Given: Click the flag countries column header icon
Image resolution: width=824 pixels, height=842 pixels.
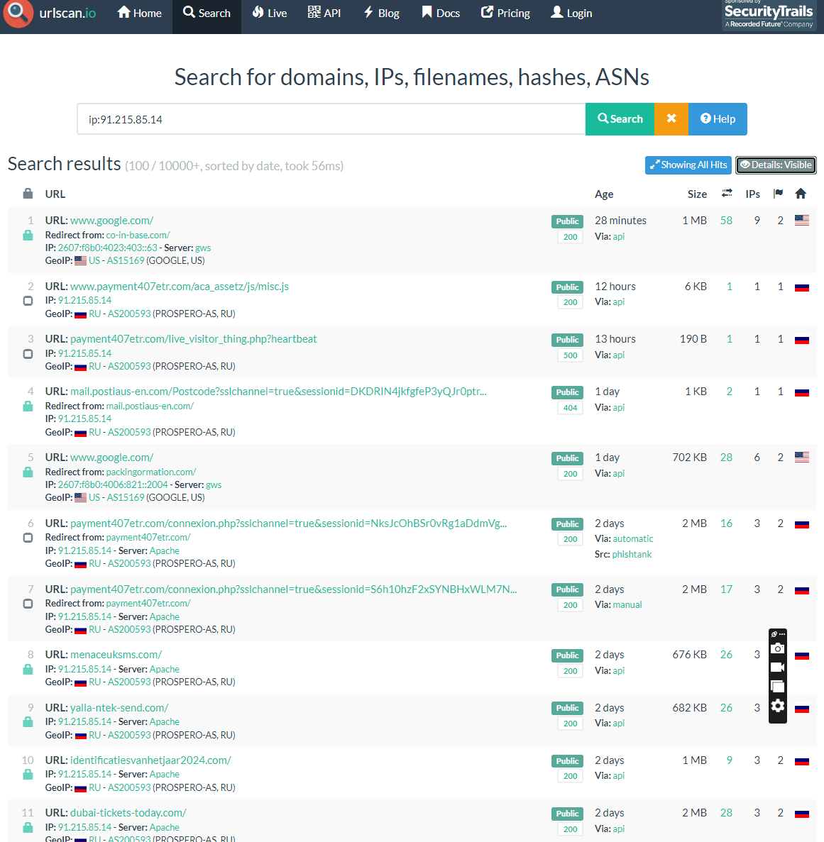Looking at the screenshot, I should click(778, 194).
